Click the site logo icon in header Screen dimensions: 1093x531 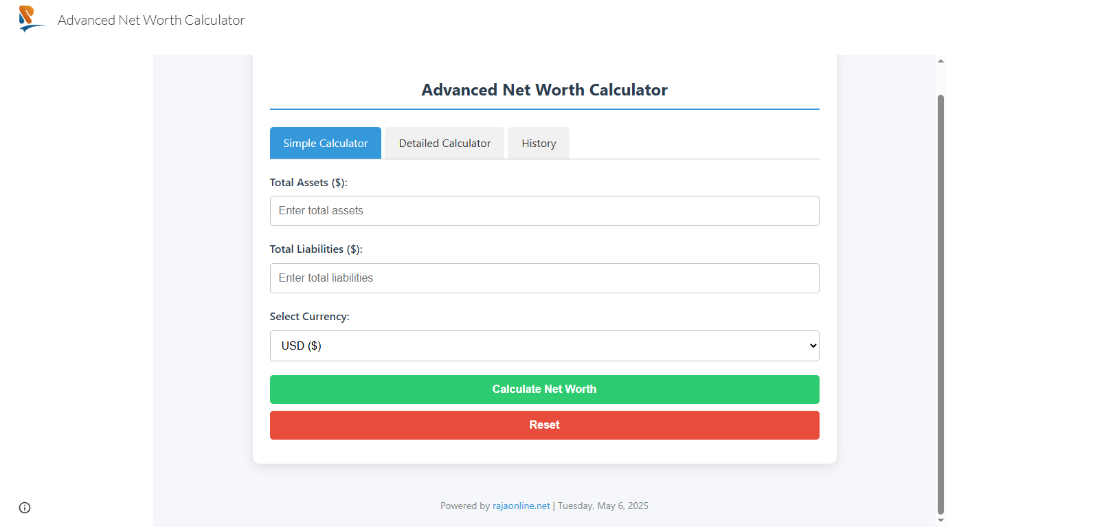click(32, 19)
